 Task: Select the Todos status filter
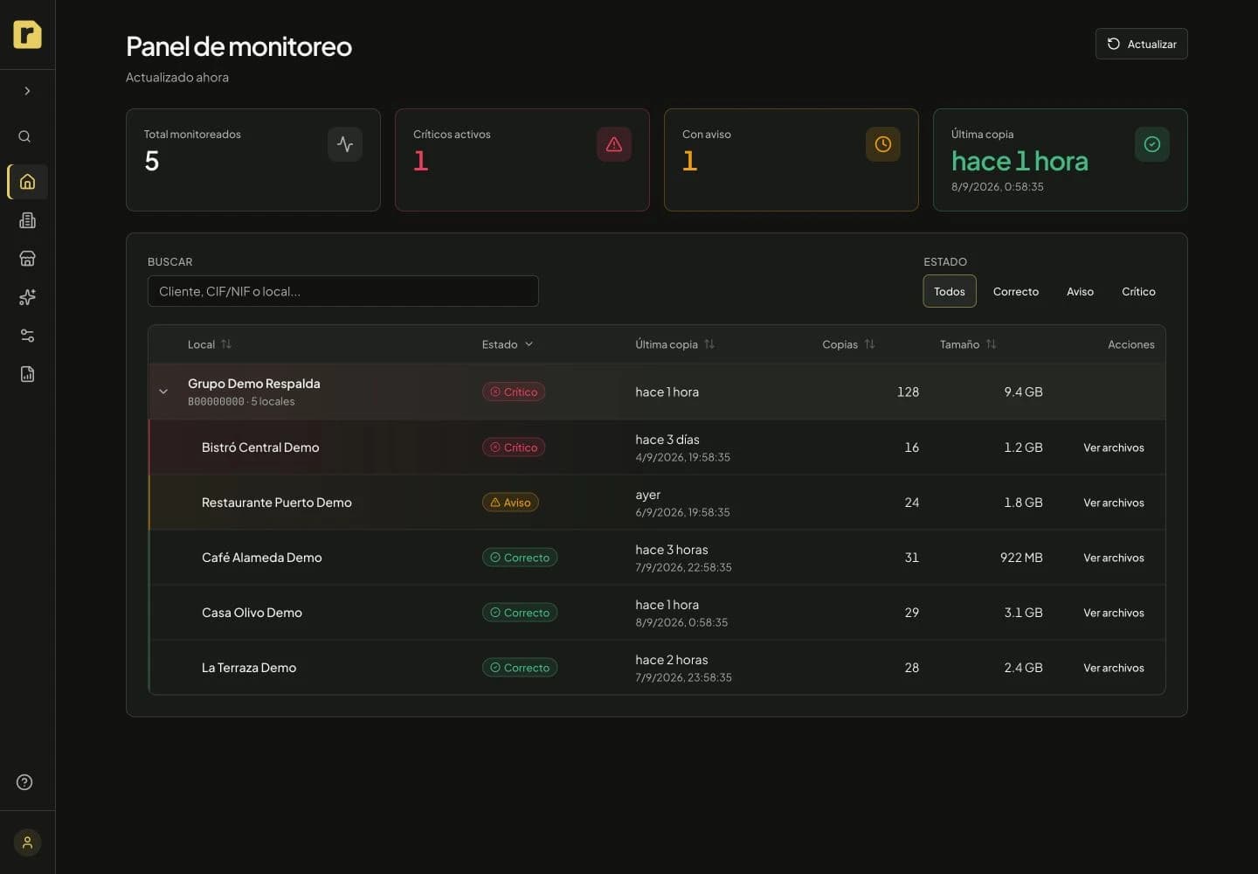tap(950, 291)
